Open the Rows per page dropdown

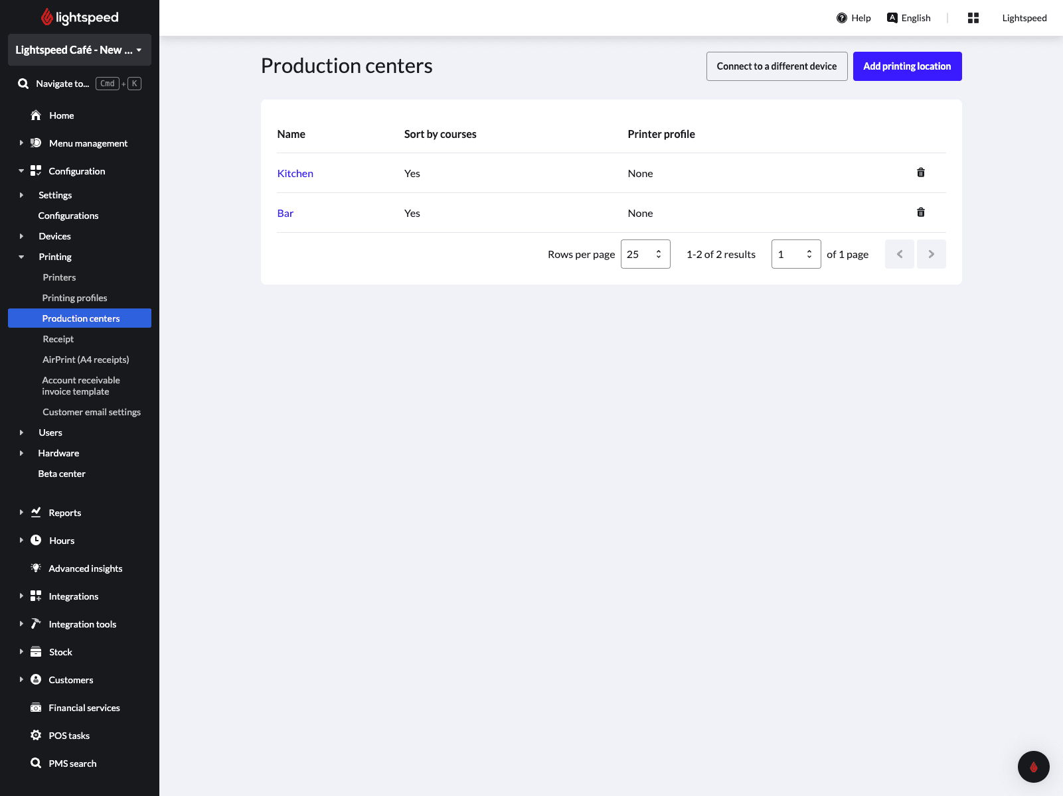pyautogui.click(x=645, y=254)
